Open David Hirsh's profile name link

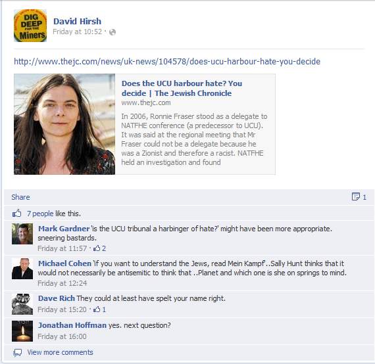[x=77, y=21]
